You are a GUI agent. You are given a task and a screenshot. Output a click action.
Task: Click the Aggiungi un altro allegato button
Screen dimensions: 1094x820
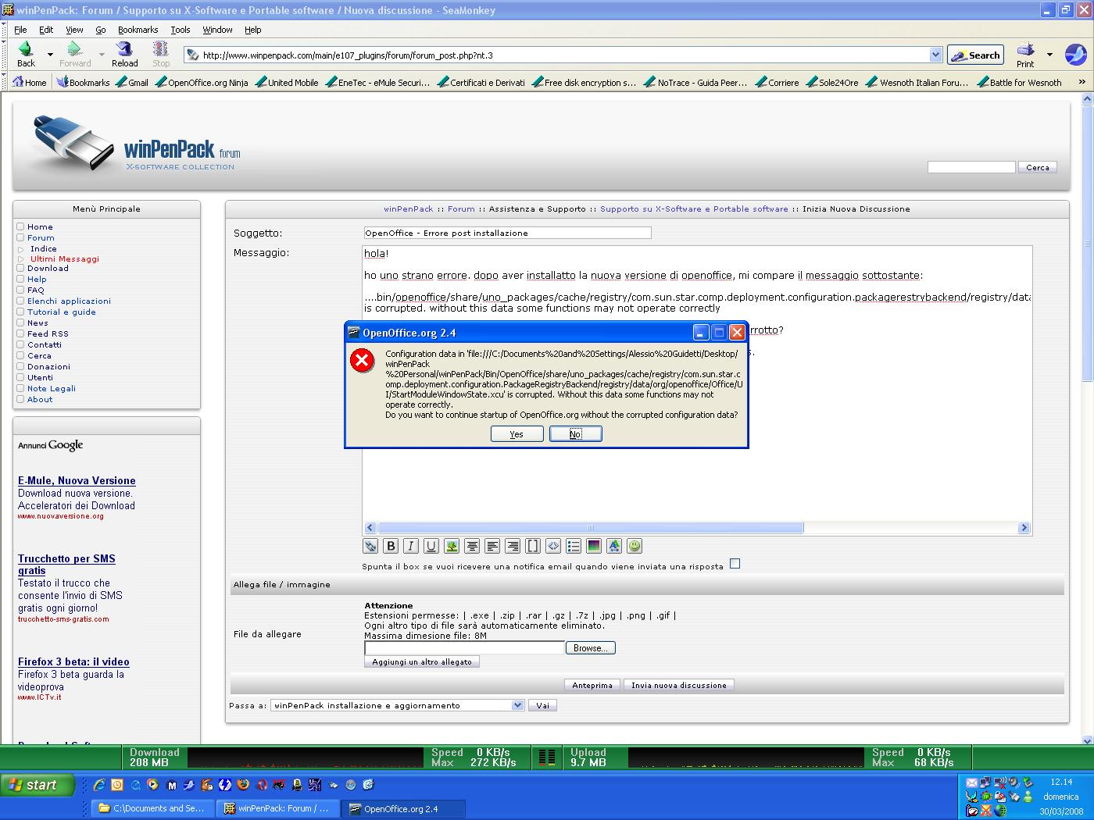click(422, 661)
